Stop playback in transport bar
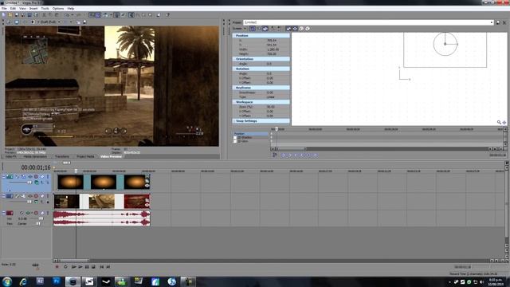510x287 pixels. pos(93,267)
